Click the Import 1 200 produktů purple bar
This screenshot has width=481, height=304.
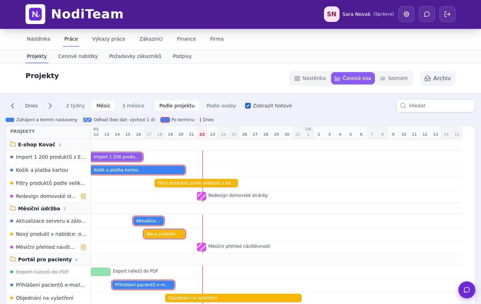click(x=117, y=157)
